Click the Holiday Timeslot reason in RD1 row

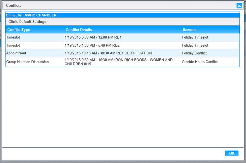pos(210,37)
